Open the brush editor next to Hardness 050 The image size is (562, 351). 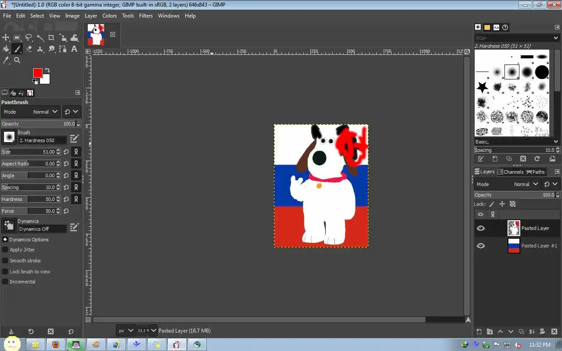coord(74,138)
